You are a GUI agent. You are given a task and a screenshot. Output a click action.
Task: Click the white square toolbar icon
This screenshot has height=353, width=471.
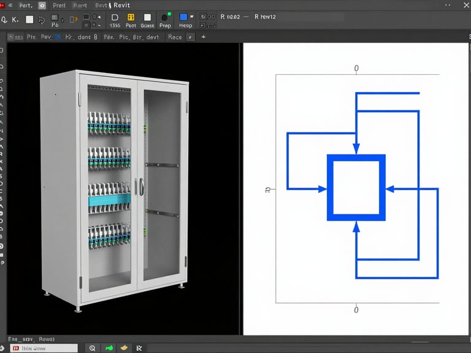29,20
